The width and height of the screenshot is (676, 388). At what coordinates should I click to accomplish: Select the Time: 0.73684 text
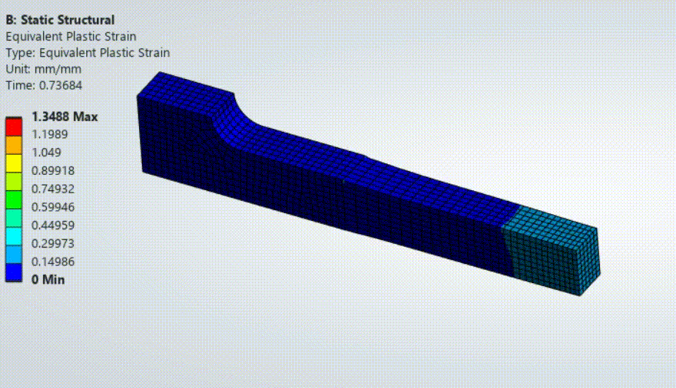coord(44,85)
